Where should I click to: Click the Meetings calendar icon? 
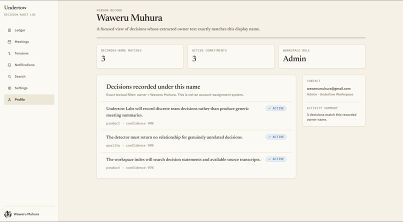pyautogui.click(x=9, y=42)
